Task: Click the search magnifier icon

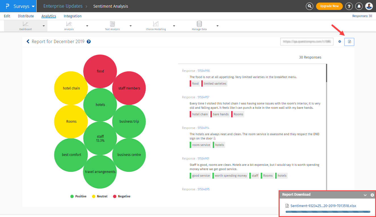Action: [x=309, y=6]
